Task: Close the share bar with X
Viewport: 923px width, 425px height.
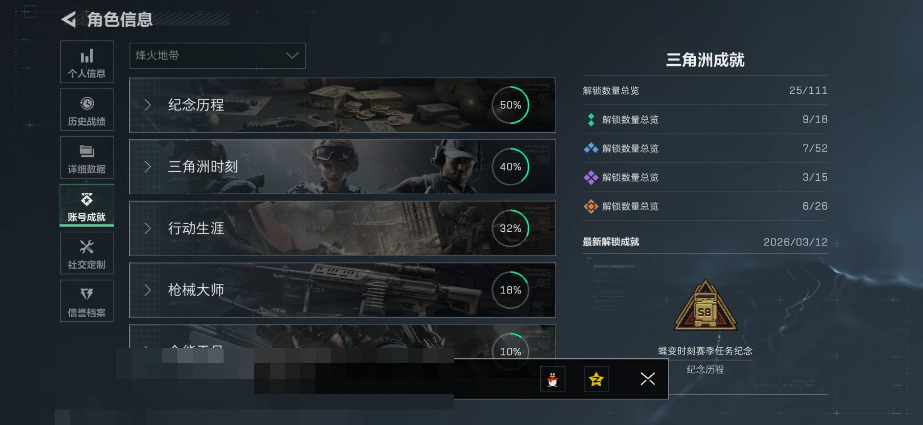Action: click(647, 379)
